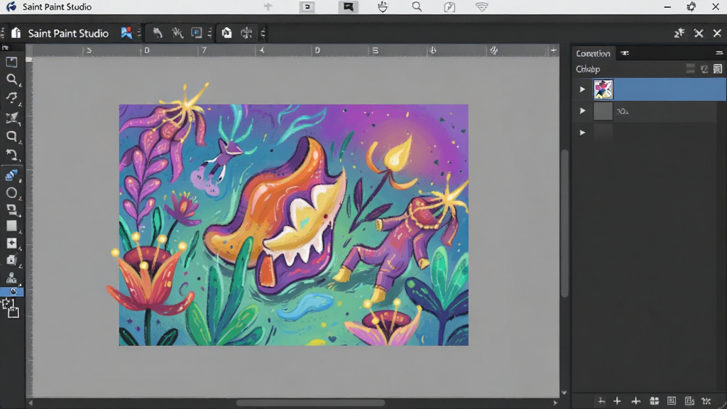The image size is (727, 409).
Task: Click the curved undo-arrow tool in left toolbar
Action: pyautogui.click(x=11, y=154)
